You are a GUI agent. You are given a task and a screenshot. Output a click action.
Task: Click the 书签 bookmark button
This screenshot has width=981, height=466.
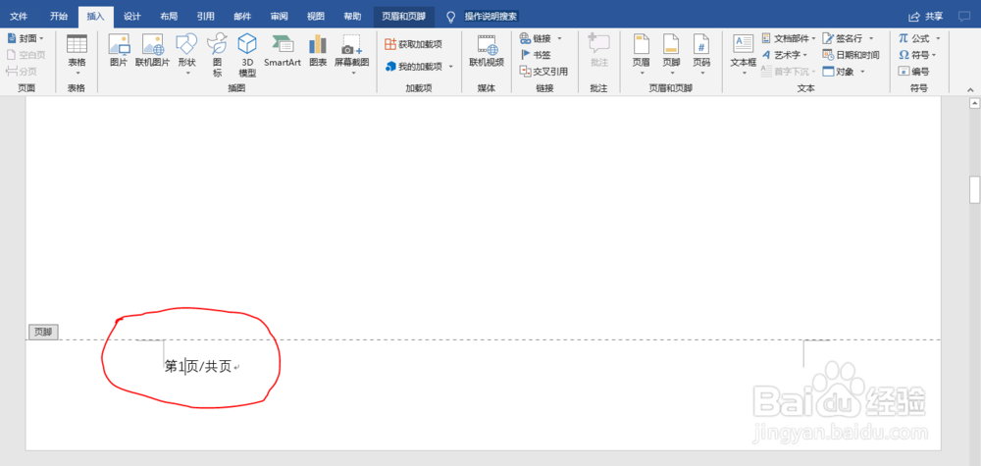(536, 55)
